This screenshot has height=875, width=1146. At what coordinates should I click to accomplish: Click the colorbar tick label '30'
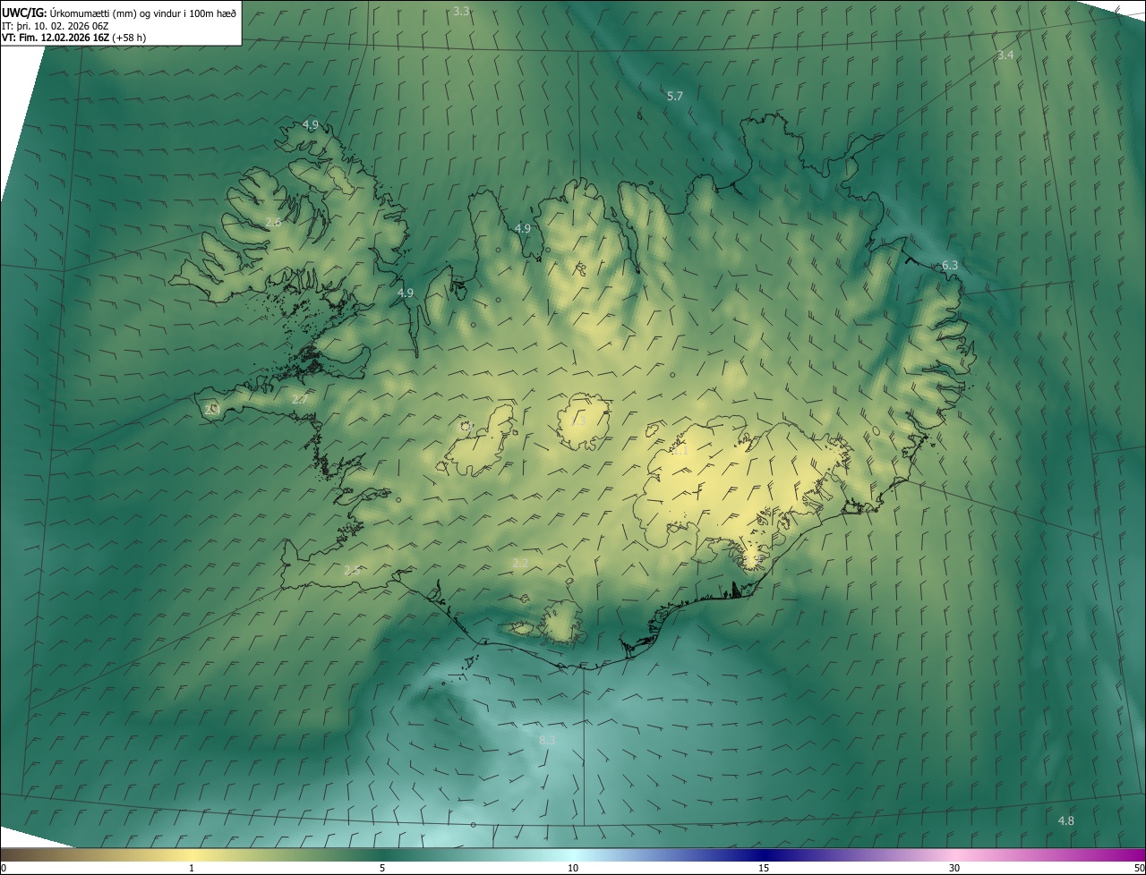954,868
